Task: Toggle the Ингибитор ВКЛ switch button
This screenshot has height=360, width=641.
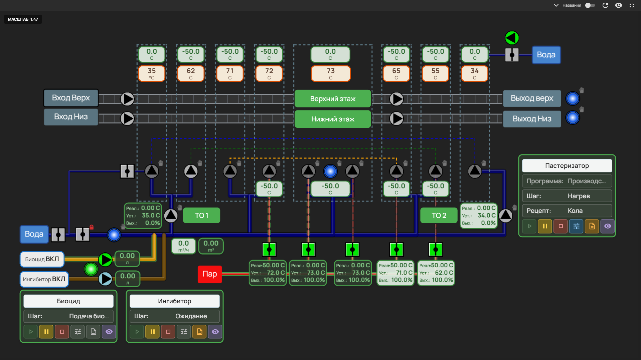Action: 44,279
